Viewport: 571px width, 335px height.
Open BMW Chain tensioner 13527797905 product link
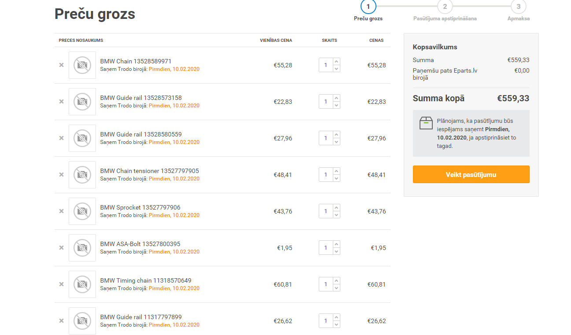point(149,171)
